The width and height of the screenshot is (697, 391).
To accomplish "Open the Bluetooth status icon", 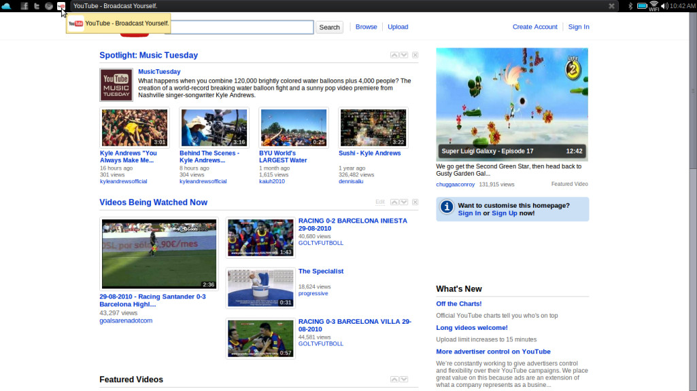I will pyautogui.click(x=630, y=5).
